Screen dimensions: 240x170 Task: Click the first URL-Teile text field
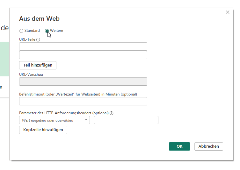click(x=83, y=46)
